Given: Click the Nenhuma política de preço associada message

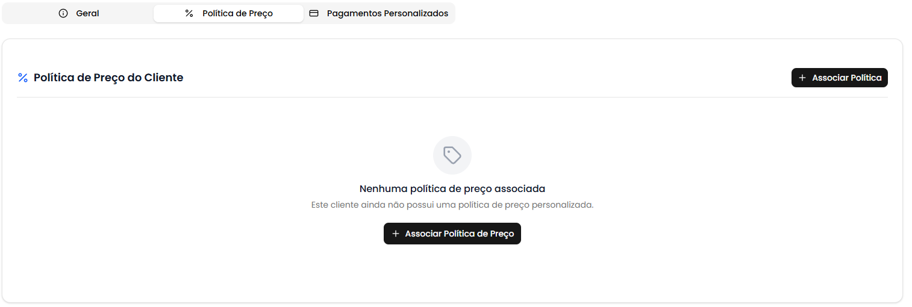Looking at the screenshot, I should coord(452,189).
